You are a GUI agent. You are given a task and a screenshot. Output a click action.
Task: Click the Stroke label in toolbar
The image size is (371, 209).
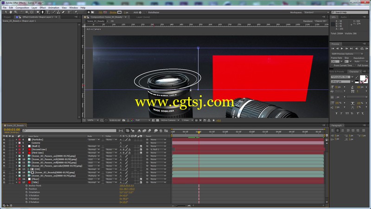(113, 13)
